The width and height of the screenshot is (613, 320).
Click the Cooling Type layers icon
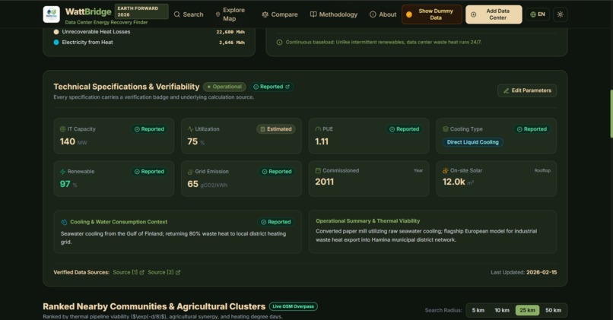coord(445,129)
